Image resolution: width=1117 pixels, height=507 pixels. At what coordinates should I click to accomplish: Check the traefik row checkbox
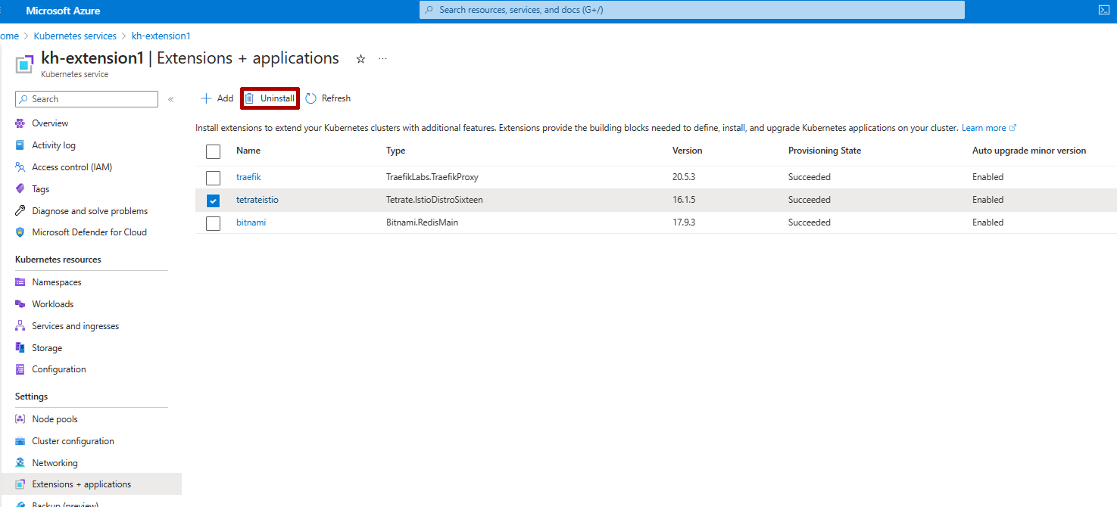pyautogui.click(x=214, y=178)
